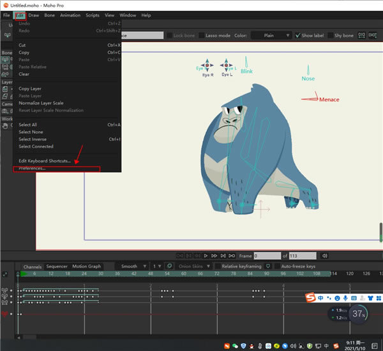Click the Sogou input method logo icon
The image size is (383, 351).
coord(311,298)
